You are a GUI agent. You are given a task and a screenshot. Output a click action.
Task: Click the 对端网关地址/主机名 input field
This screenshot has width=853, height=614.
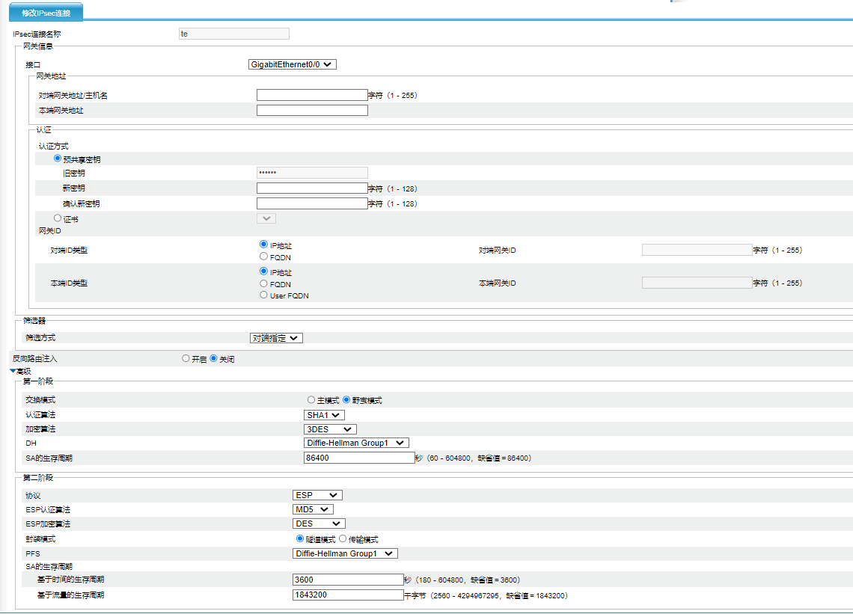(x=312, y=95)
